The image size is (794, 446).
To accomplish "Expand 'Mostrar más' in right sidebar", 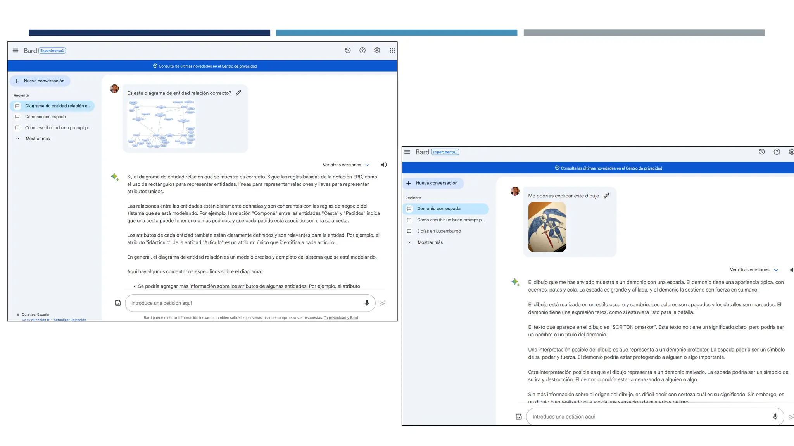I will point(430,242).
